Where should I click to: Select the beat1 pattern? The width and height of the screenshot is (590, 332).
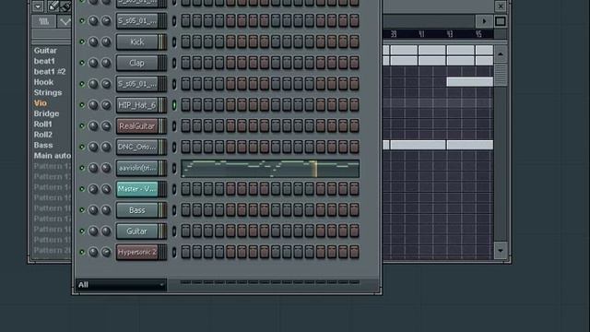tap(44, 61)
